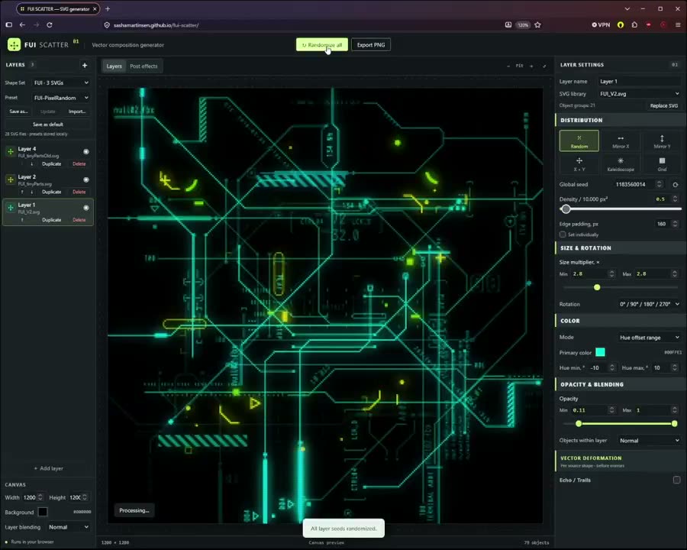Image resolution: width=687 pixels, height=550 pixels.
Task: Move Layer 1 up with the arrow
Action: coord(22,220)
